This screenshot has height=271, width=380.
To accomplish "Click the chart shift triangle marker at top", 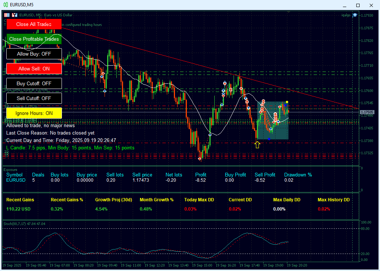I will [x=289, y=12].
